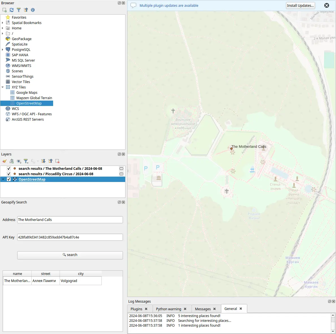
Task: Expand all layers in Layers panel
Action: [43, 161]
